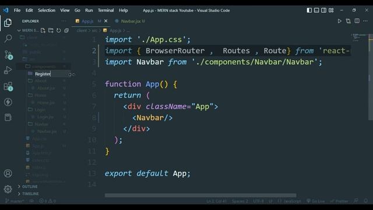Screen dimensions: 373x210
Task: Click the code minimap
Action: (359, 37)
